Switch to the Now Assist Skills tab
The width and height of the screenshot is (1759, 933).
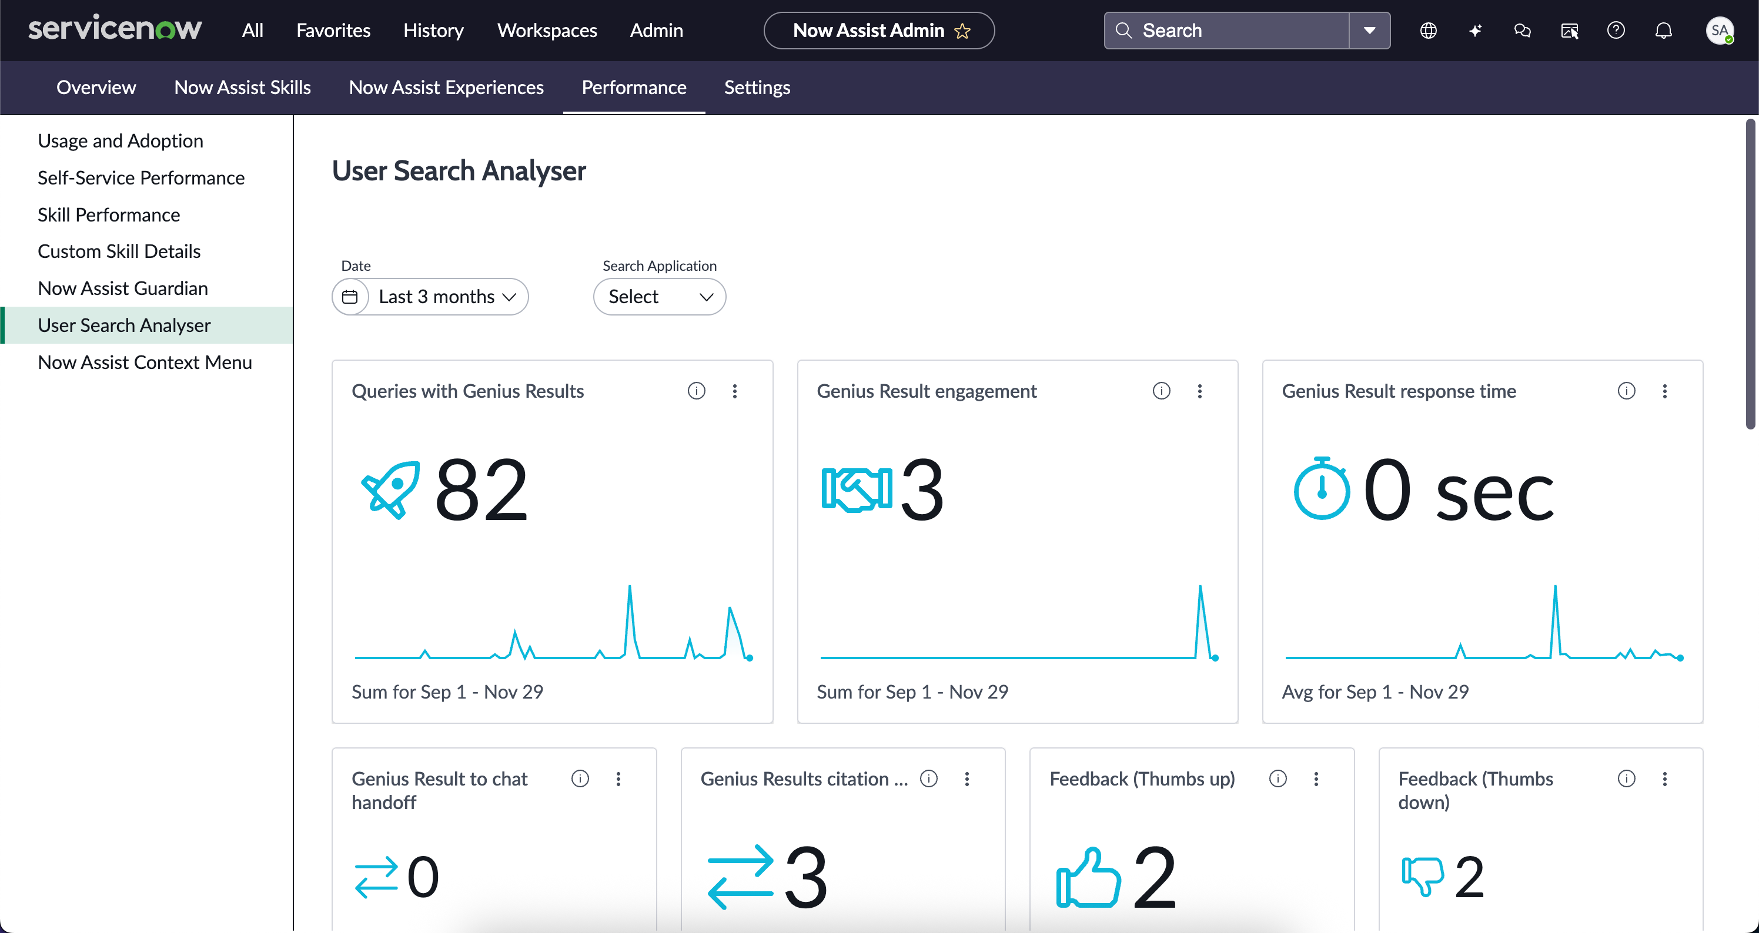pos(242,88)
